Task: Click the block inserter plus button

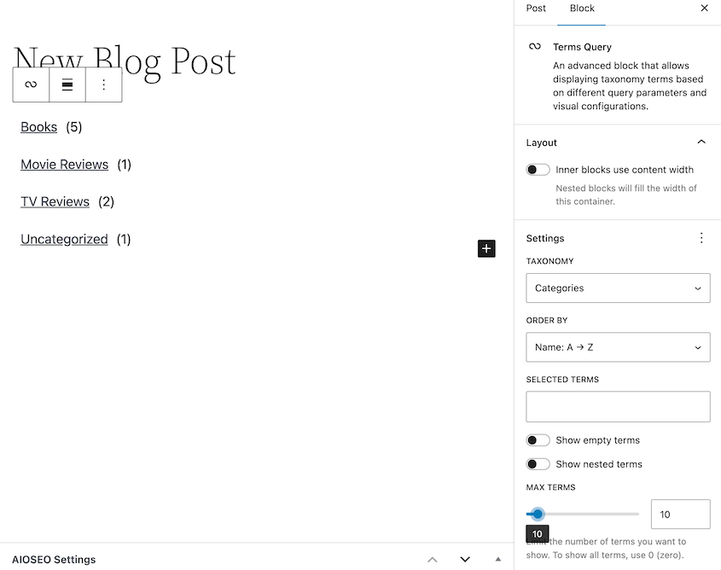Action: pyautogui.click(x=486, y=248)
